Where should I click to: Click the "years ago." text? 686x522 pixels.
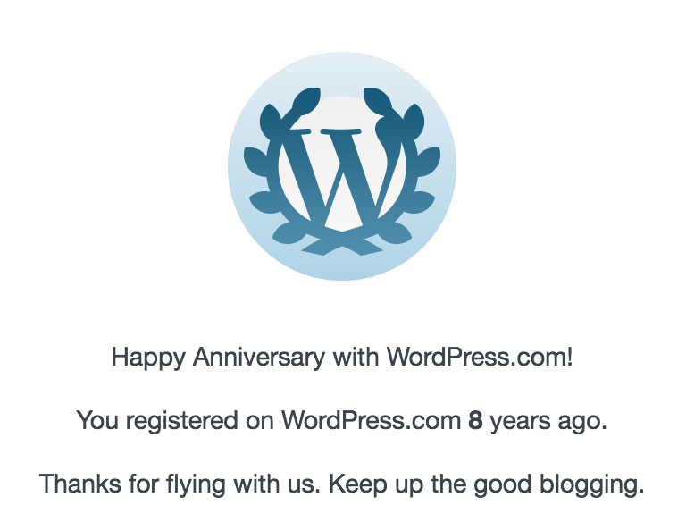[x=548, y=421]
